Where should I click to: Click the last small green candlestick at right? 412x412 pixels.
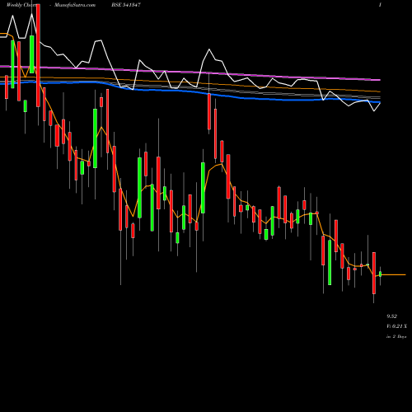[381, 274]
